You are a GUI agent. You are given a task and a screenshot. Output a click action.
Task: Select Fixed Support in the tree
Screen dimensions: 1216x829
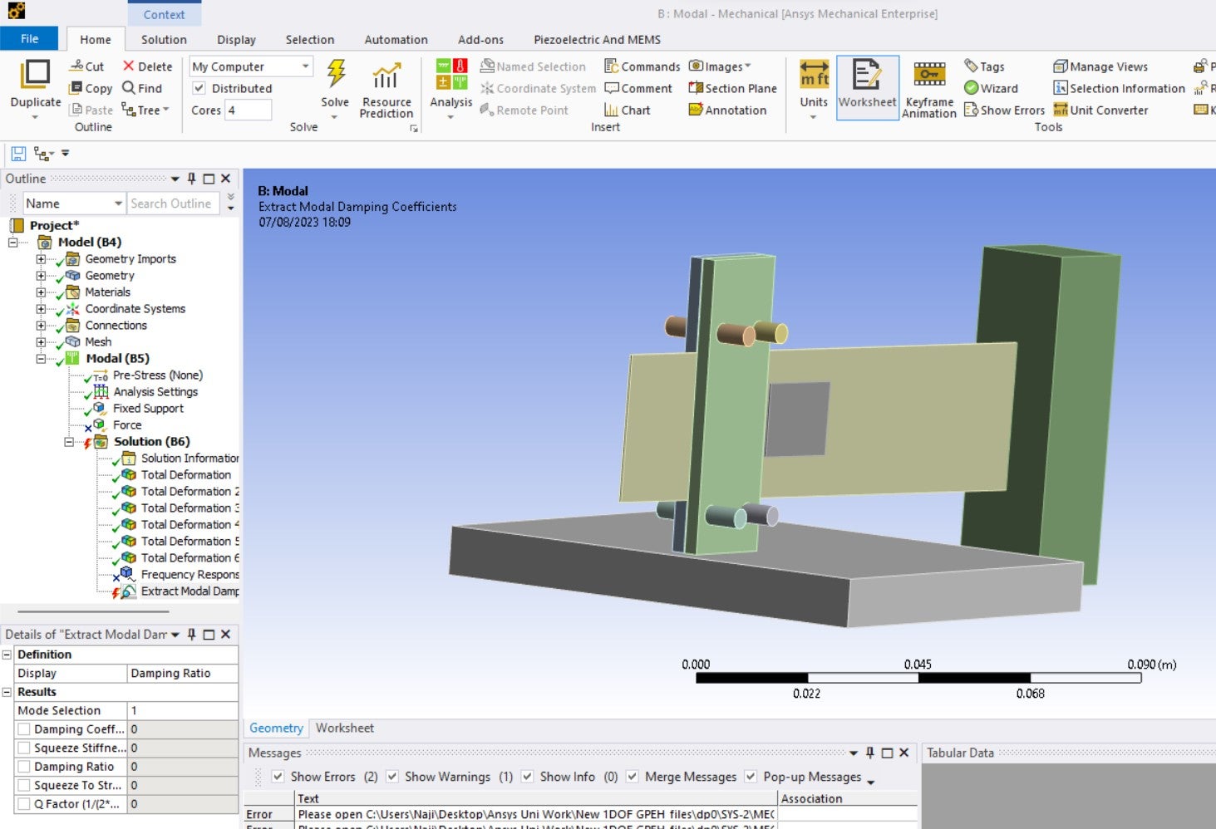[x=148, y=409]
